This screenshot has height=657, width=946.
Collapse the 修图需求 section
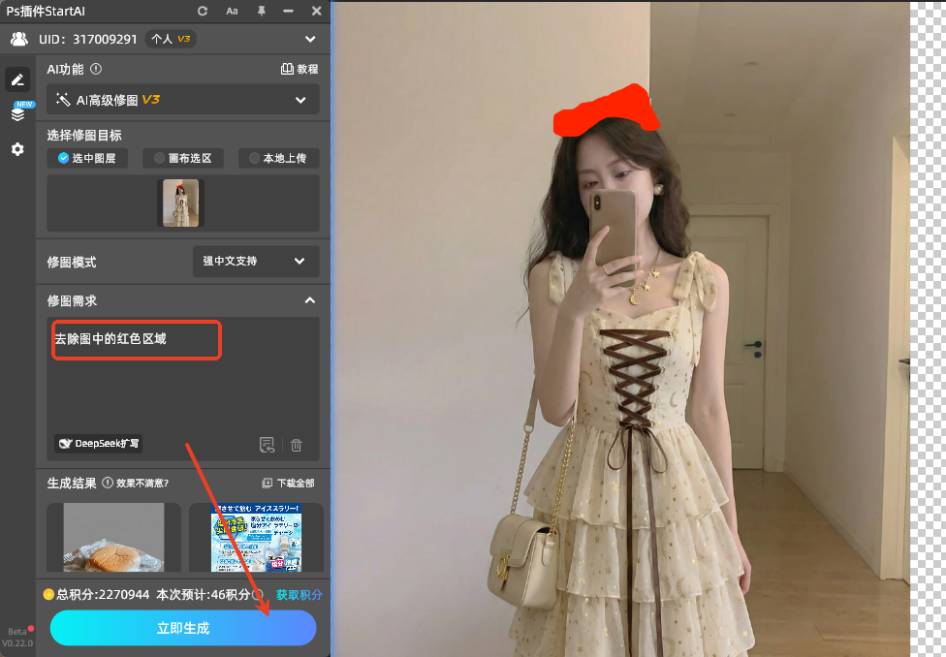[310, 300]
